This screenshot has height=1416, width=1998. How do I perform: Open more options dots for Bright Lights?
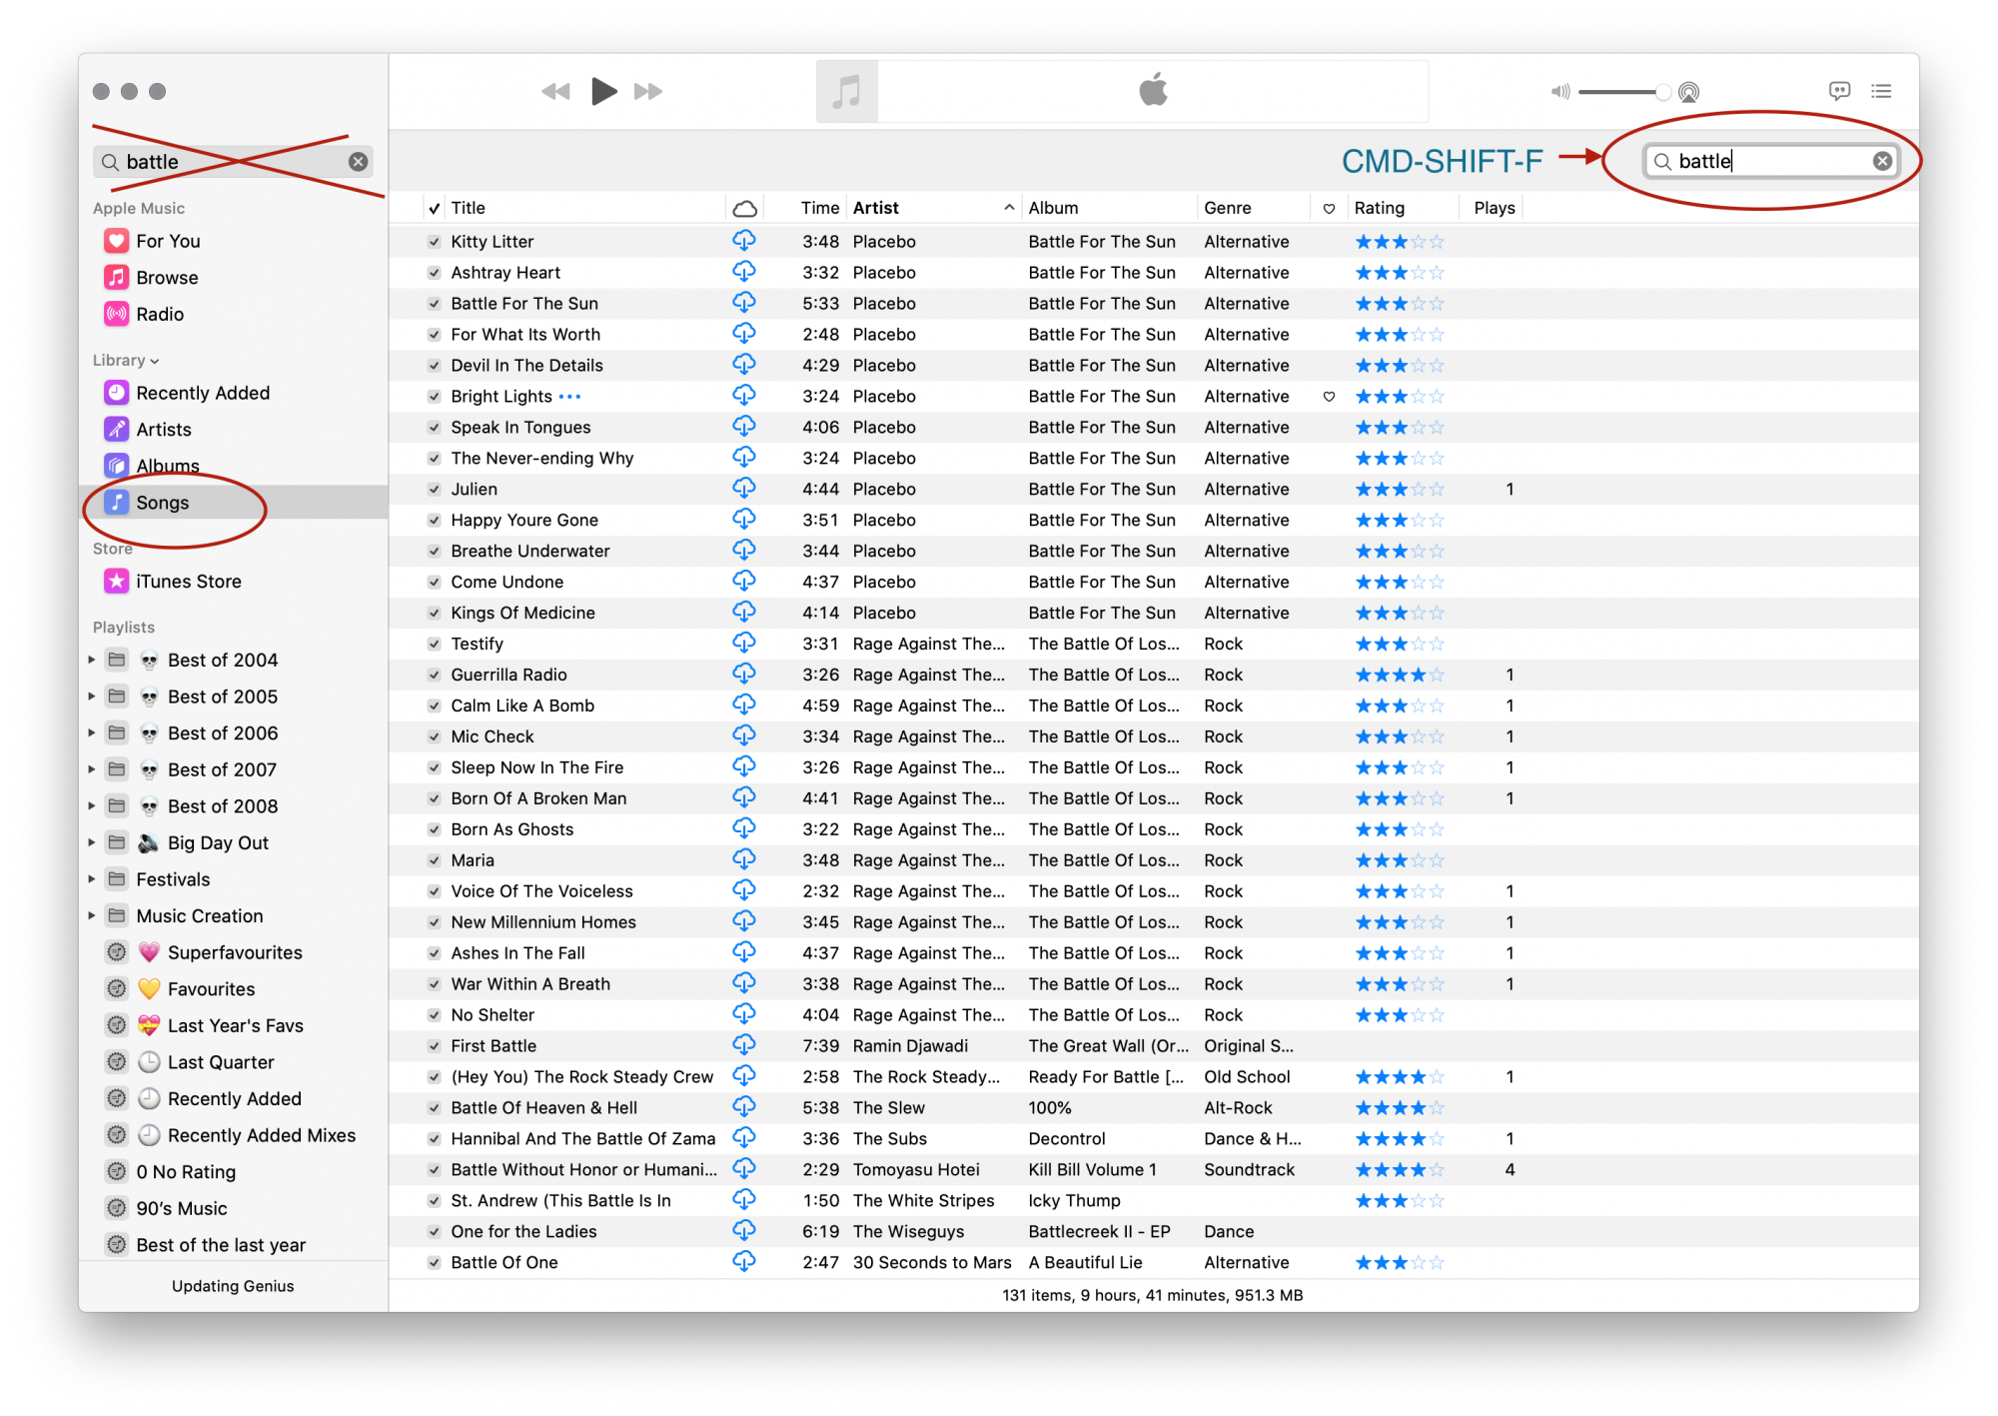(x=569, y=397)
